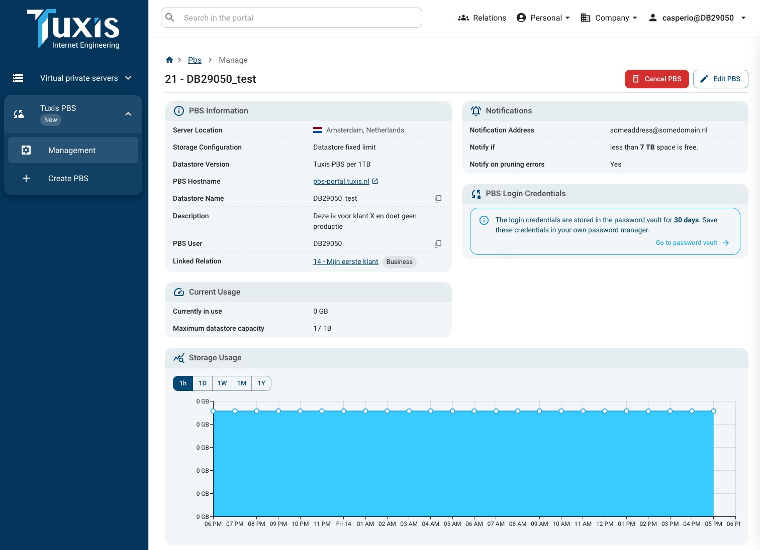The height and width of the screenshot is (550, 760).
Task: Click the Edit PBS button
Action: [x=721, y=79]
